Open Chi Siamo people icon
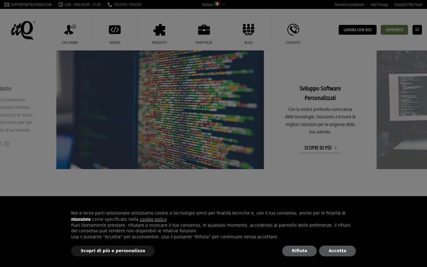 pyautogui.click(x=70, y=30)
